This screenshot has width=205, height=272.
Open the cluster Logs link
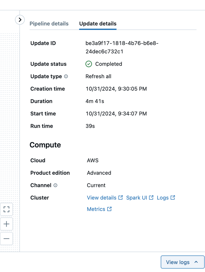pyautogui.click(x=163, y=198)
